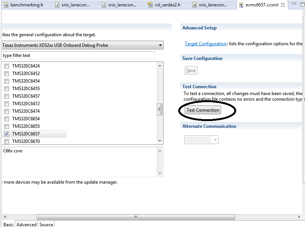
Task: Check the TMS320C6472 checkbox
Action: pos(7,104)
